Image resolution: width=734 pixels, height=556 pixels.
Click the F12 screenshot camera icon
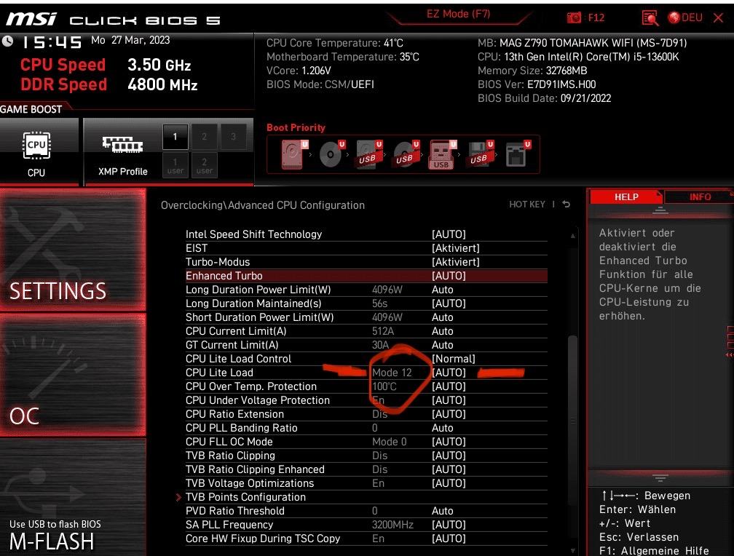(574, 17)
